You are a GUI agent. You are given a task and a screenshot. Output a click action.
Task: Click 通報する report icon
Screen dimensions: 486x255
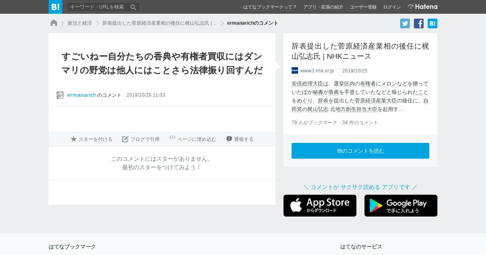[x=229, y=139]
